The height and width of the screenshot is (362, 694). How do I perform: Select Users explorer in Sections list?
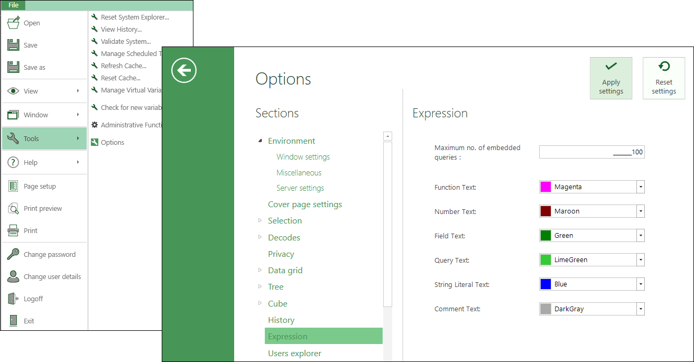click(x=294, y=353)
